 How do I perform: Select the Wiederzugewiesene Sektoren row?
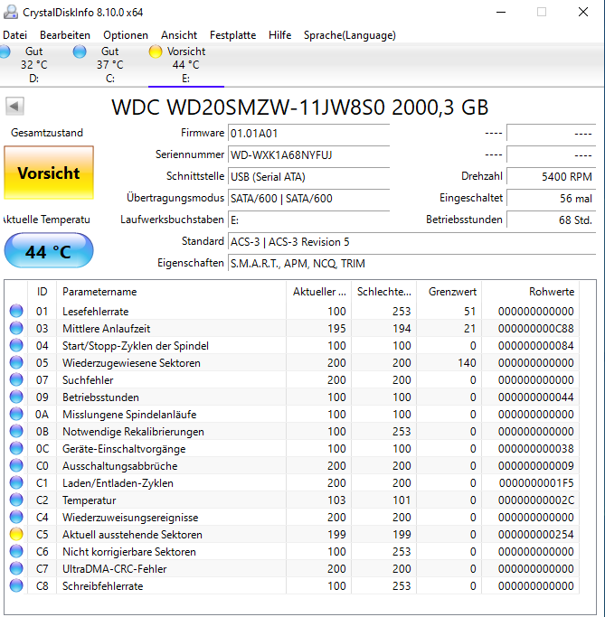(291, 362)
